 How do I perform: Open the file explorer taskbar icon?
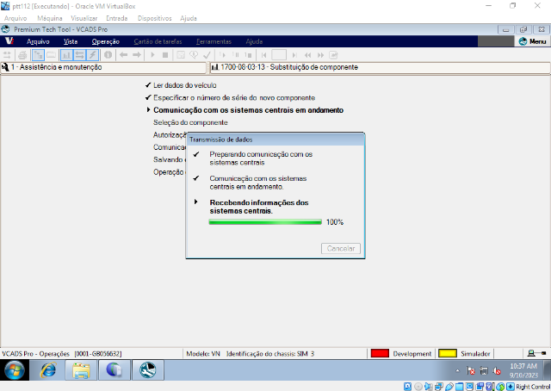coord(81,370)
